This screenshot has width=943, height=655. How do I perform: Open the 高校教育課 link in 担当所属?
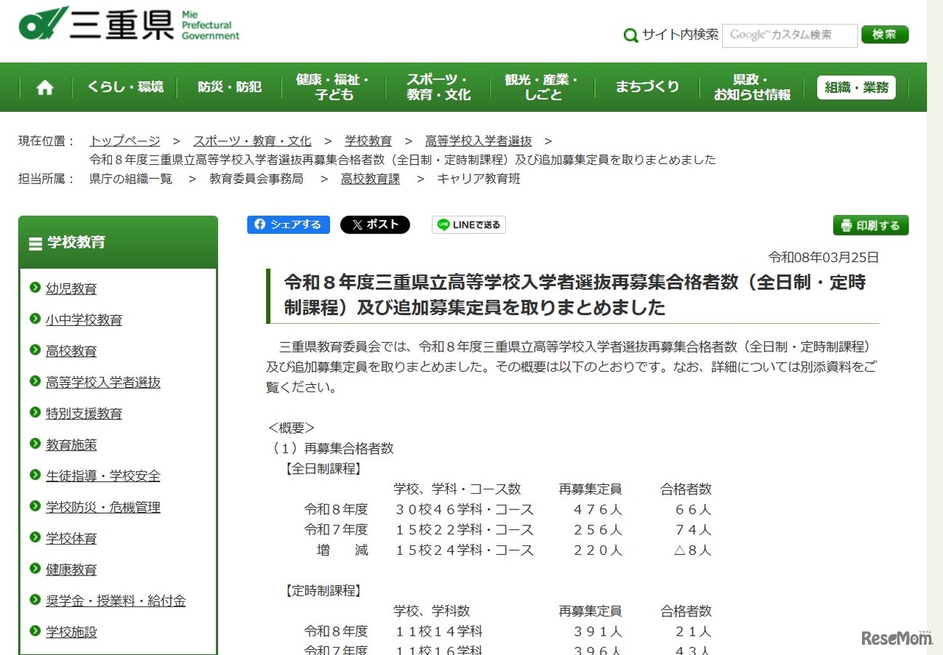pos(371,178)
